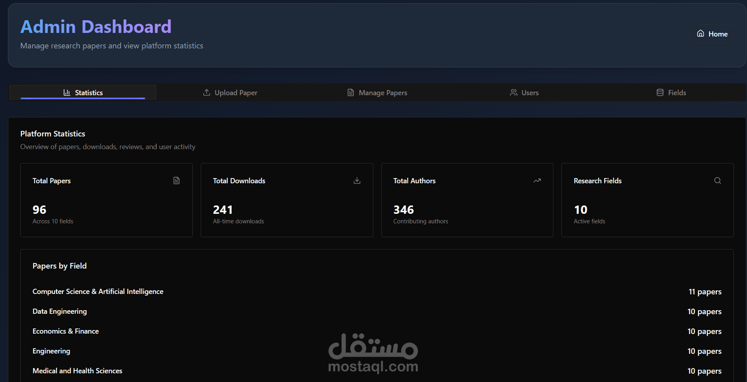Image resolution: width=747 pixels, height=382 pixels.
Task: Click 'All-time downloads' caption
Action: click(238, 221)
